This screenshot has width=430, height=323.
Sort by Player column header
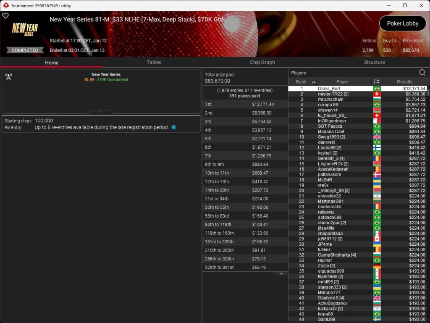click(343, 82)
